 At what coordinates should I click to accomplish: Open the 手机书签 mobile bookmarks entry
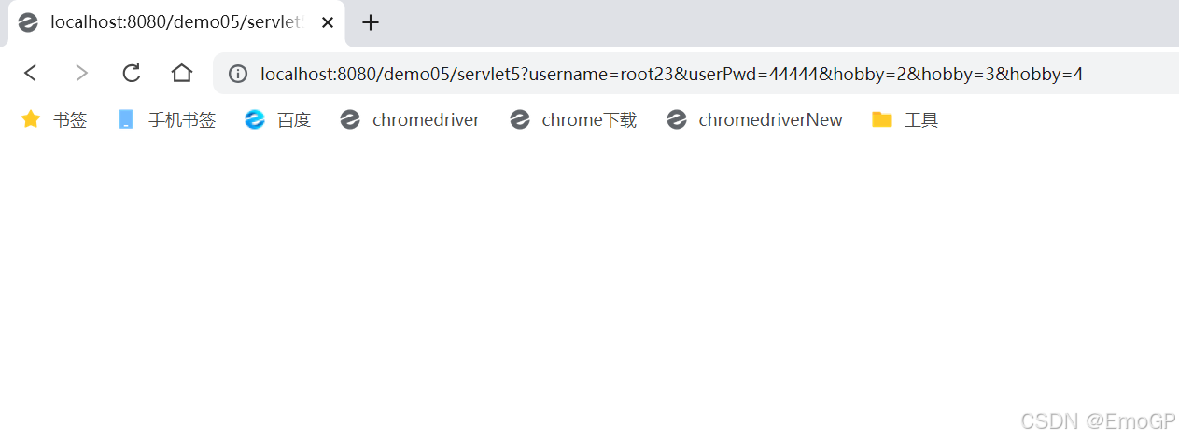(x=167, y=119)
